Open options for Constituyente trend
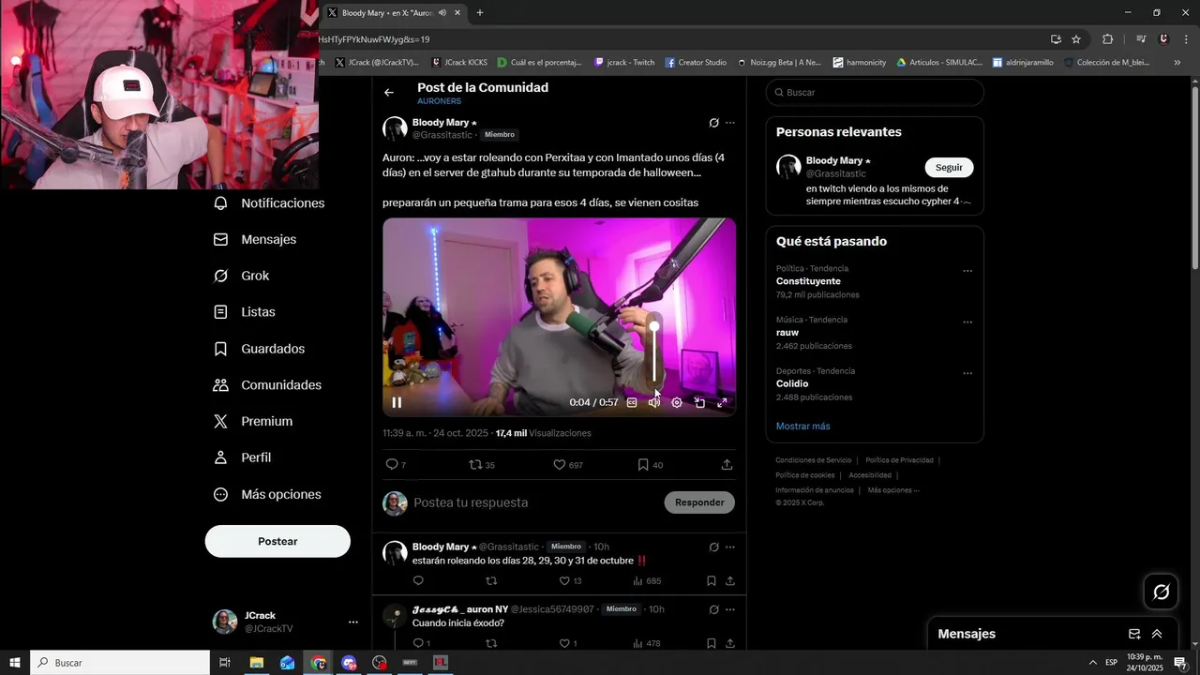Image resolution: width=1200 pixels, height=675 pixels. pyautogui.click(x=967, y=271)
